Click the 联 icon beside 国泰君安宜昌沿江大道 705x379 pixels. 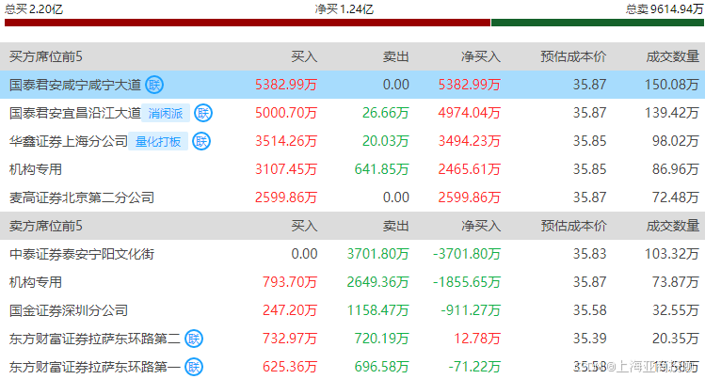[203, 113]
